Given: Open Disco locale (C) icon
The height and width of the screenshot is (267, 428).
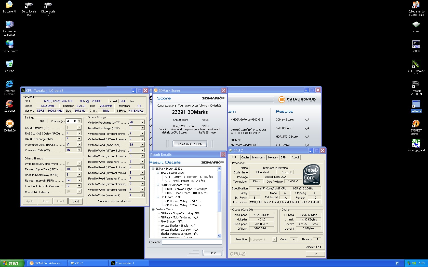Looking at the screenshot, I should pyautogui.click(x=29, y=9).
